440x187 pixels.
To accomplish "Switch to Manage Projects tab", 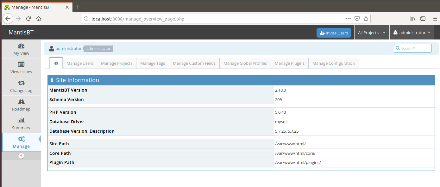I will [x=116, y=63].
